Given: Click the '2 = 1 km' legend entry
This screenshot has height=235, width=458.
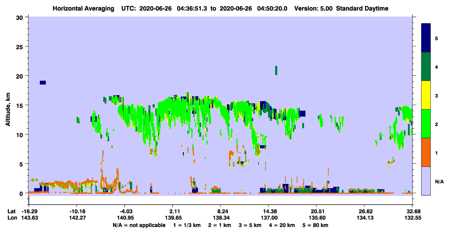Looking at the screenshot, I should coord(220,225).
